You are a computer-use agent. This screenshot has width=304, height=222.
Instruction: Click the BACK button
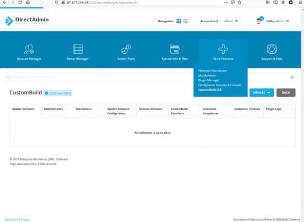286,93
